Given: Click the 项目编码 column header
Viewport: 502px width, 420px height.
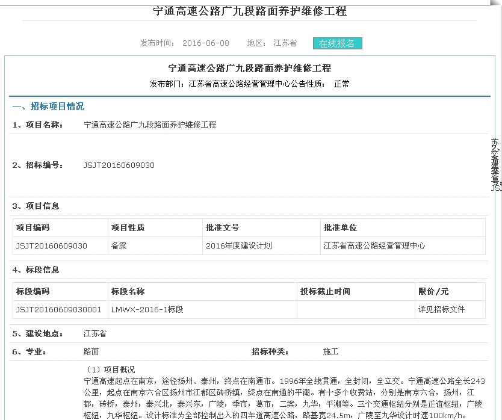Looking at the screenshot, I should (x=60, y=227).
